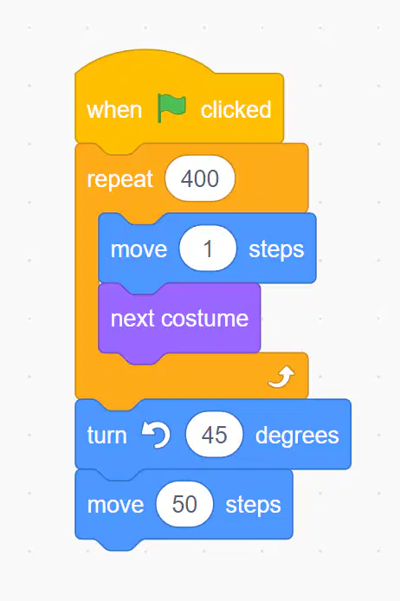Click the green flag icon in hat block
This screenshot has width=400, height=601.
(171, 109)
